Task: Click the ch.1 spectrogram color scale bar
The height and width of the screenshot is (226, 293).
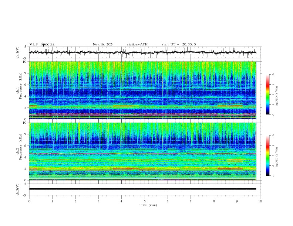Action: click(267, 95)
